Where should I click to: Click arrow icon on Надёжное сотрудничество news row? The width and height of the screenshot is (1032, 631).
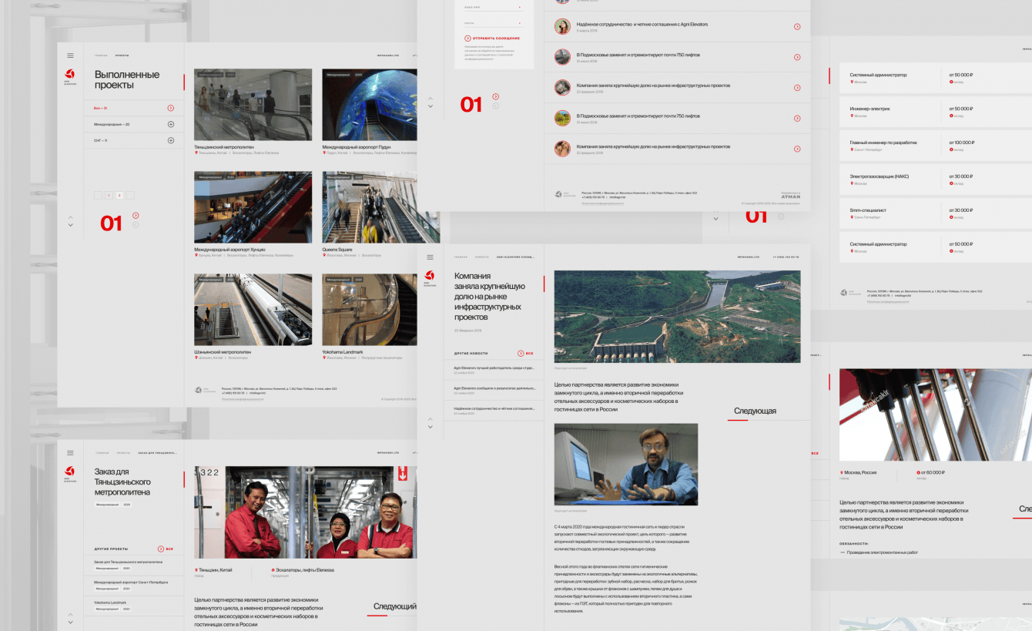pyautogui.click(x=797, y=27)
